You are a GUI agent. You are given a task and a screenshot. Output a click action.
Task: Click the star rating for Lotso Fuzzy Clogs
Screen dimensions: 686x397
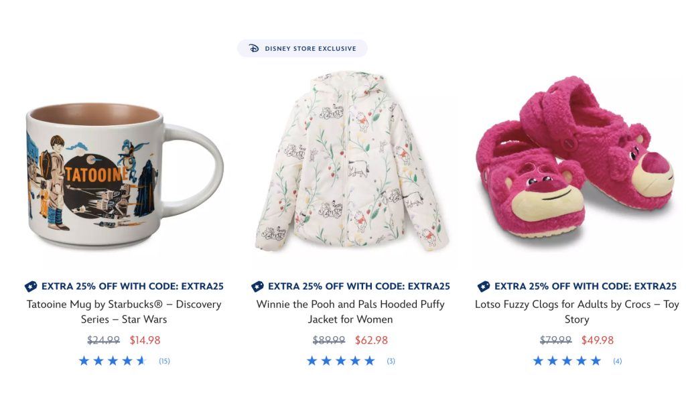tap(567, 361)
